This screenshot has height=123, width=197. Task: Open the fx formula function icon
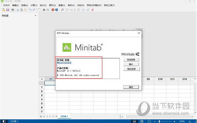click(62, 10)
